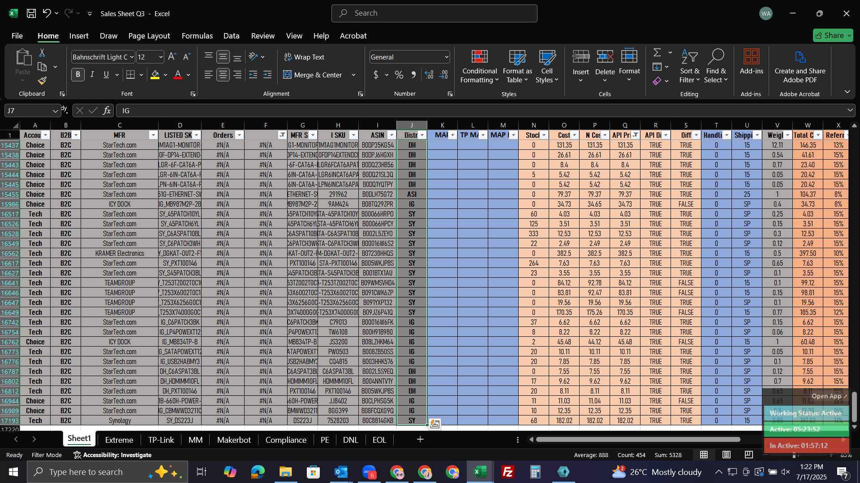
Task: Click the AutoSum sigma icon
Action: [x=657, y=53]
